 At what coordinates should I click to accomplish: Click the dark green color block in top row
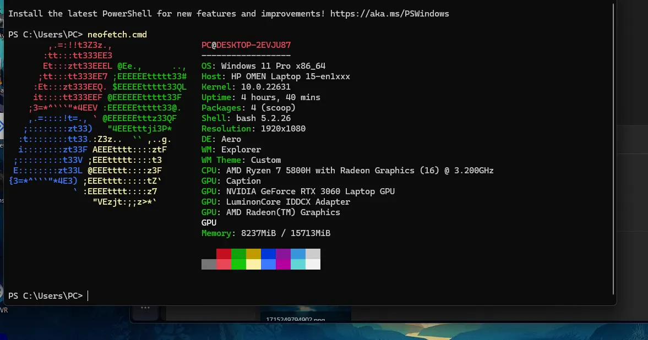238,254
